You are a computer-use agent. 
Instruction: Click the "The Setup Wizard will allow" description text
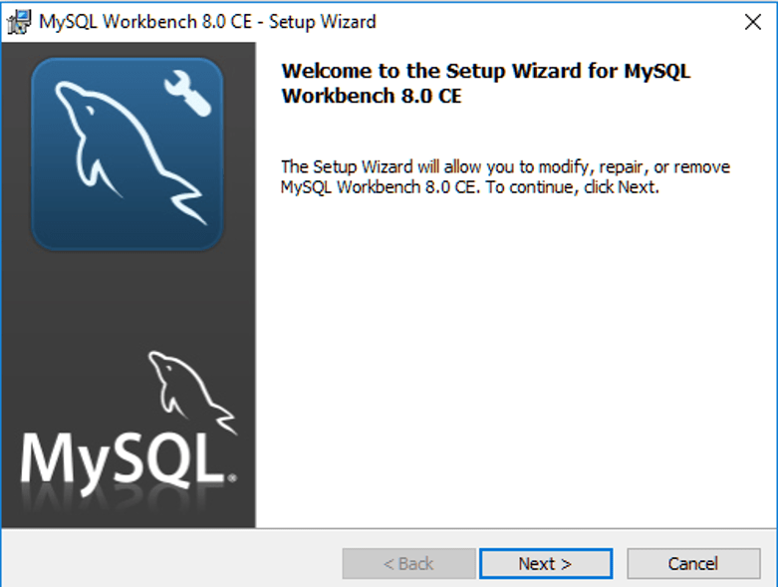point(505,177)
